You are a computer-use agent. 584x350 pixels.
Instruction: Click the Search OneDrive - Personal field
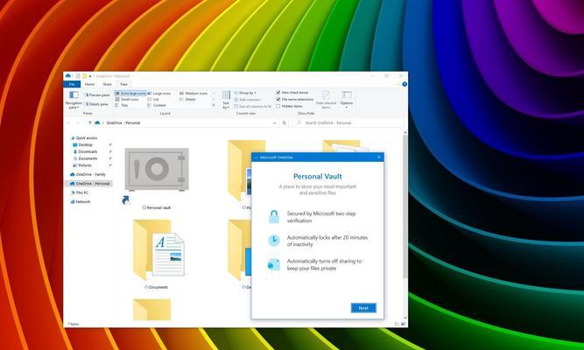tap(348, 122)
